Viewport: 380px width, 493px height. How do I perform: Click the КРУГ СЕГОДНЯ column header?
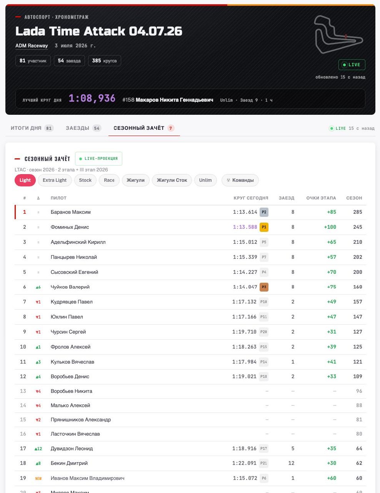tap(251, 198)
